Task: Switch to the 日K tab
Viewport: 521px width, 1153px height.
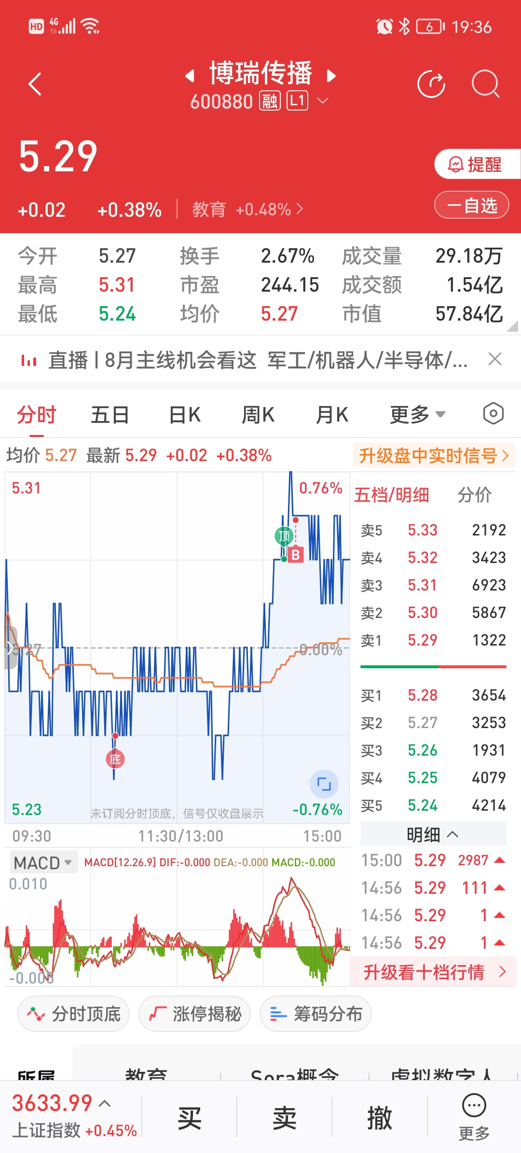Action: pos(185,415)
